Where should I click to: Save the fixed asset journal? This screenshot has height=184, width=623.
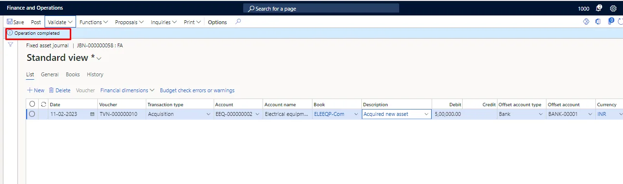[x=16, y=22]
